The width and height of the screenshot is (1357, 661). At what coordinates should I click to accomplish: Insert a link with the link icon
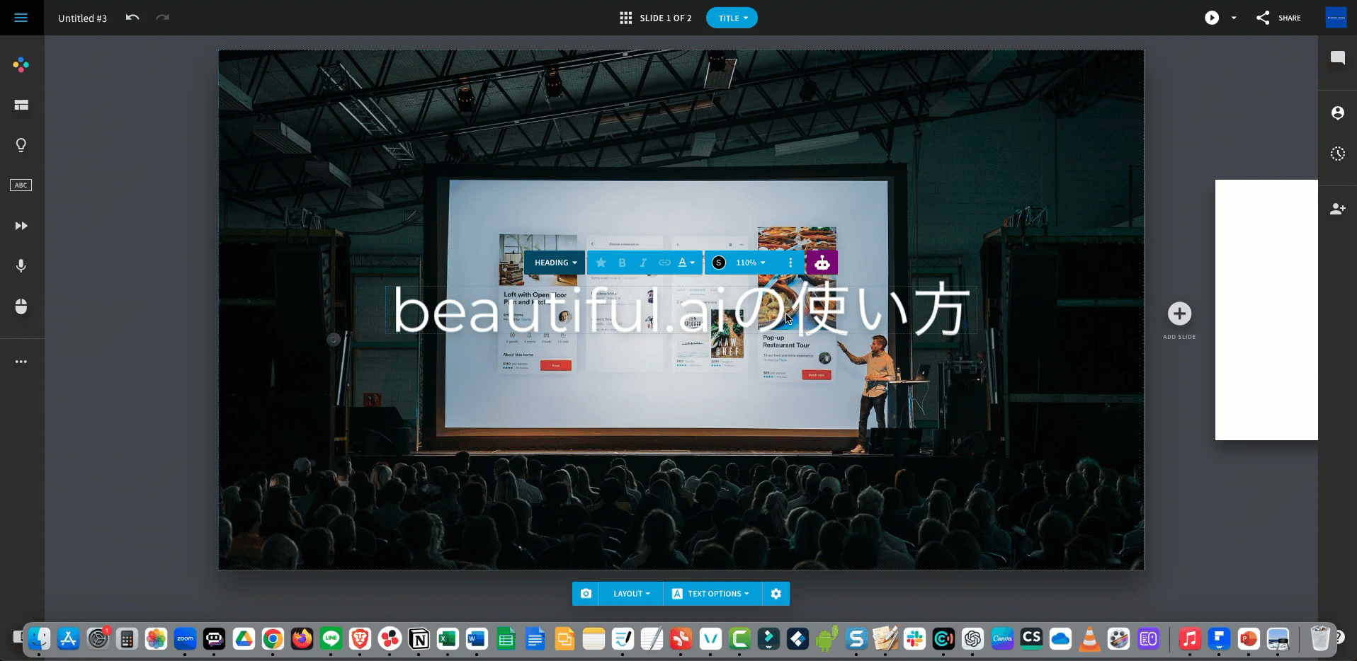click(x=664, y=263)
